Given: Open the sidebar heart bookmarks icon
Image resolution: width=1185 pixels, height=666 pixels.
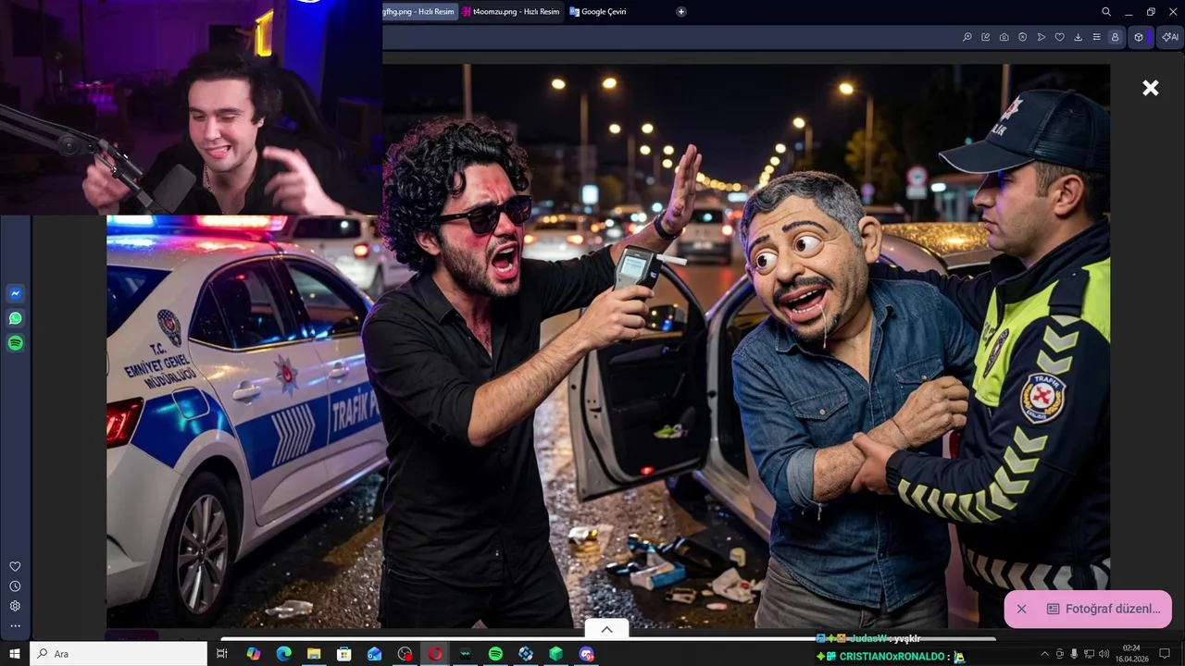Looking at the screenshot, I should (x=15, y=566).
